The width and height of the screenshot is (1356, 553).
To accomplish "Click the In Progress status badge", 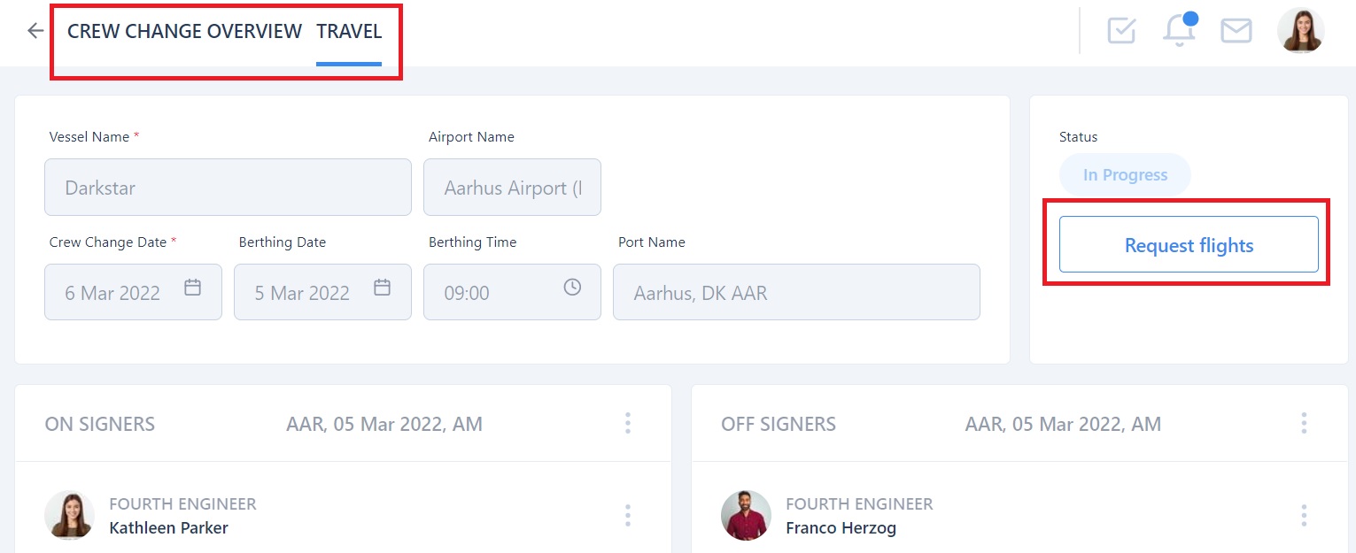I will tap(1125, 175).
